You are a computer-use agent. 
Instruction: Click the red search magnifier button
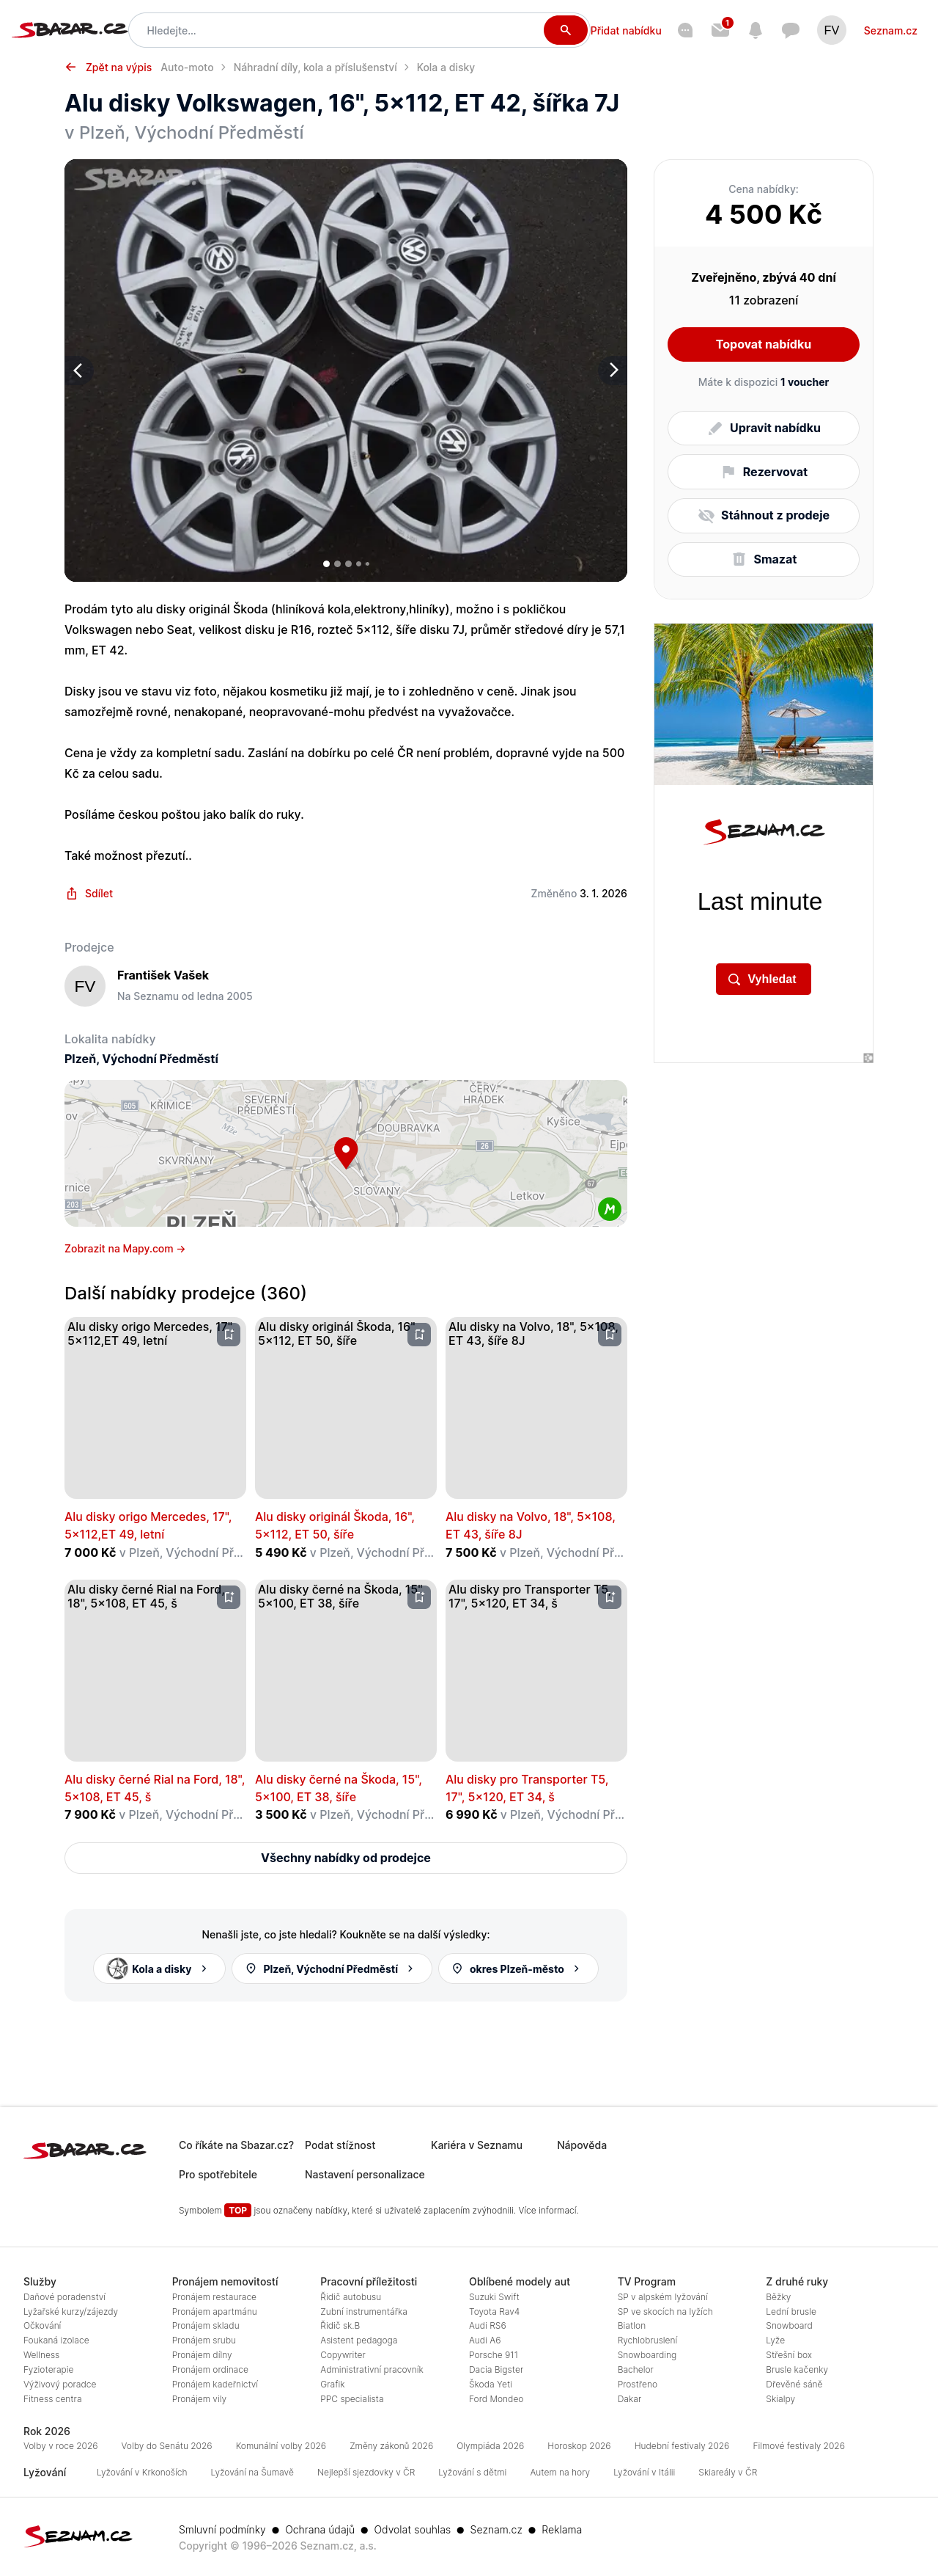[x=564, y=30]
